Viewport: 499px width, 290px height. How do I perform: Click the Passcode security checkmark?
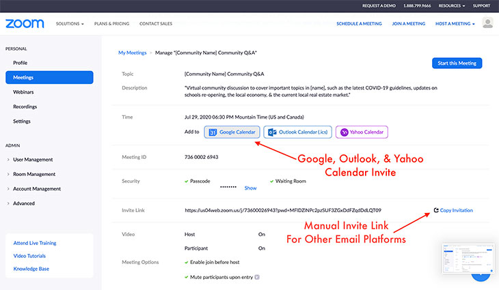point(187,182)
